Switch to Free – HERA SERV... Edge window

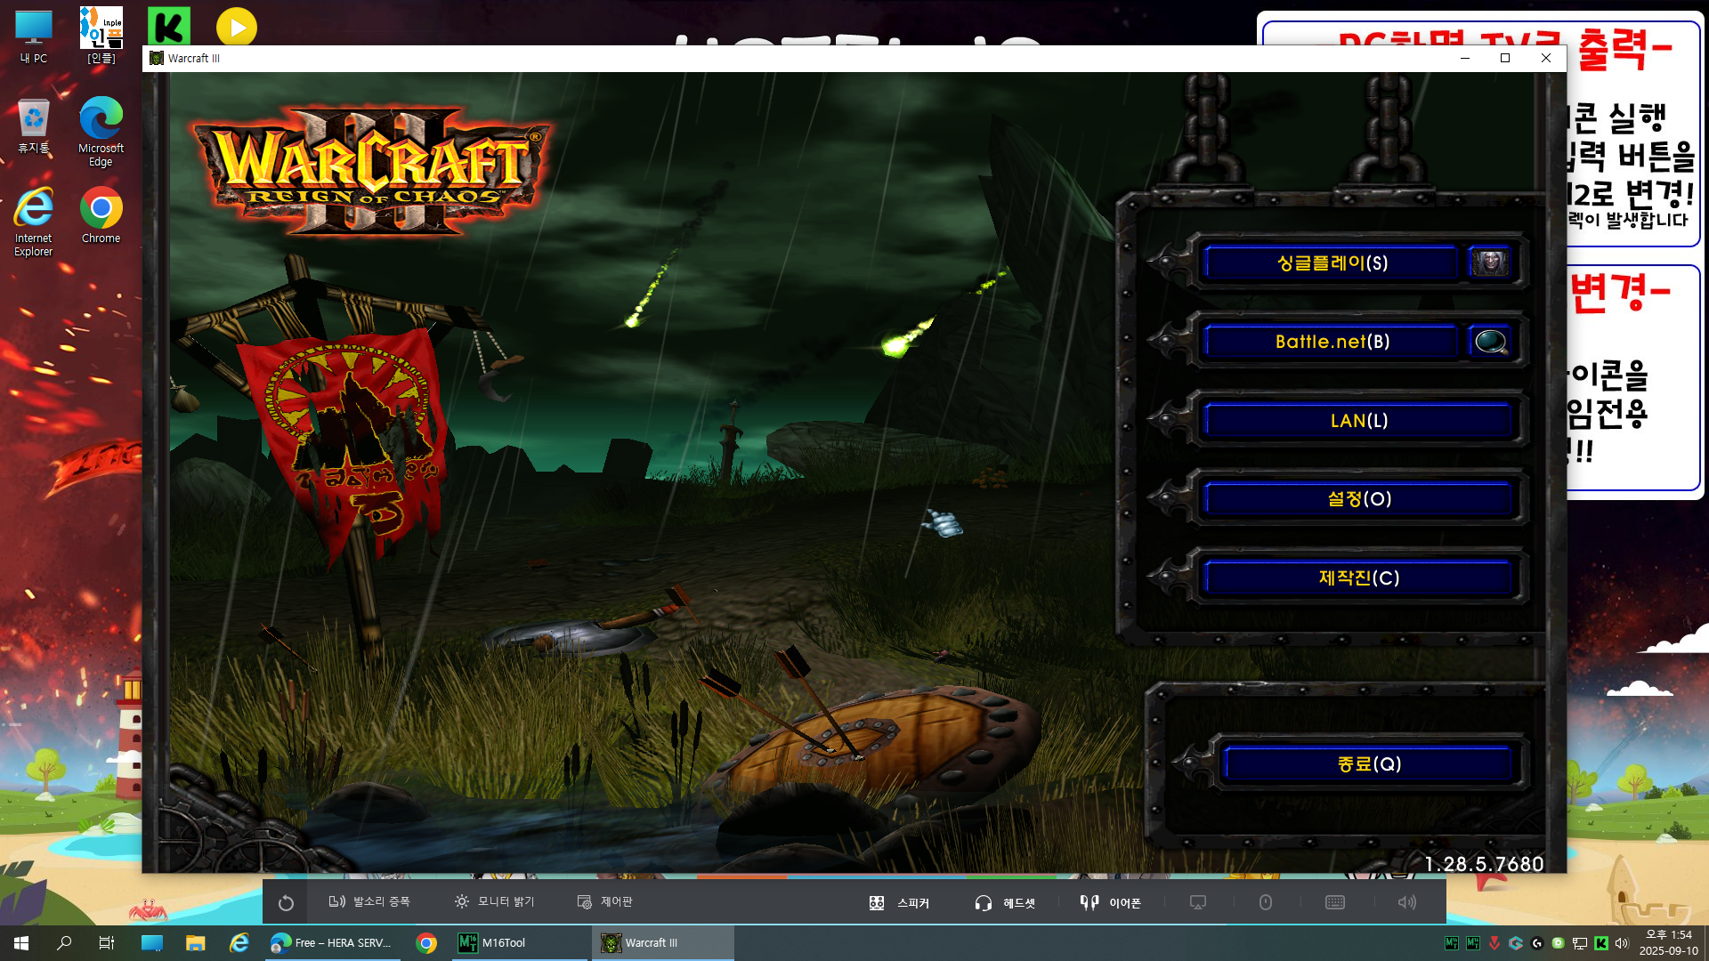click(331, 943)
